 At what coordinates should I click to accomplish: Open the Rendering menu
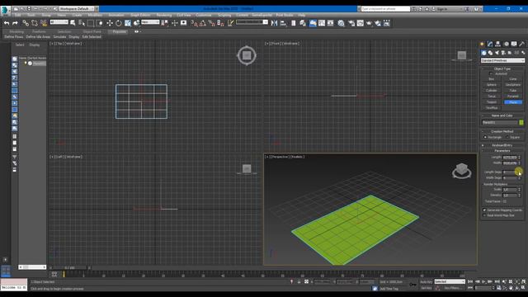point(164,15)
